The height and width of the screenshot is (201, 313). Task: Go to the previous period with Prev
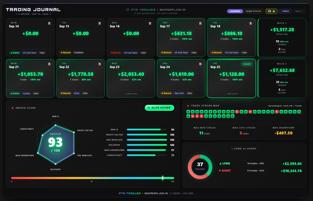[285, 11]
